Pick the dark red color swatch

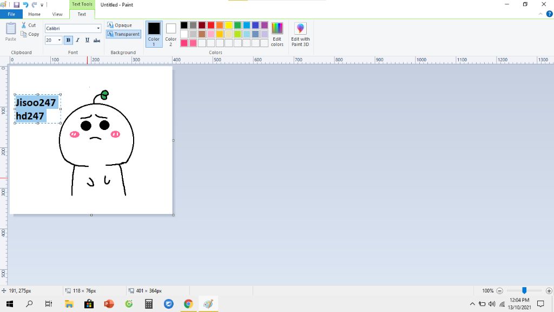202,25
